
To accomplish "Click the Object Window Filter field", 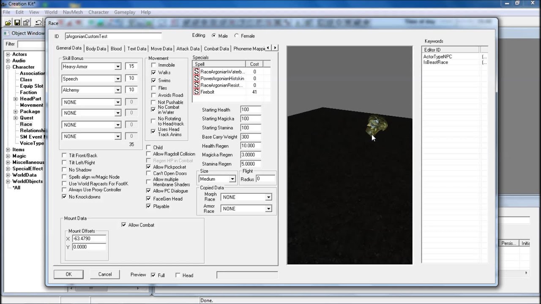I will tap(32, 44).
